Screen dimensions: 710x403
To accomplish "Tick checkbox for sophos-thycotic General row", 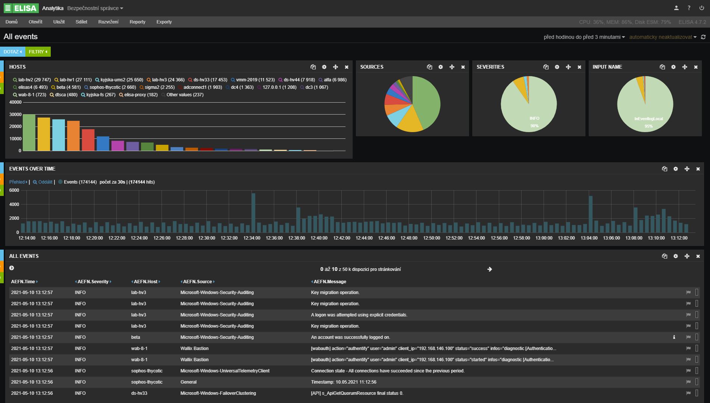I will click(x=697, y=382).
